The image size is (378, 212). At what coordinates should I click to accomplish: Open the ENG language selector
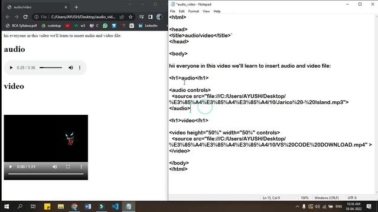click(x=338, y=207)
